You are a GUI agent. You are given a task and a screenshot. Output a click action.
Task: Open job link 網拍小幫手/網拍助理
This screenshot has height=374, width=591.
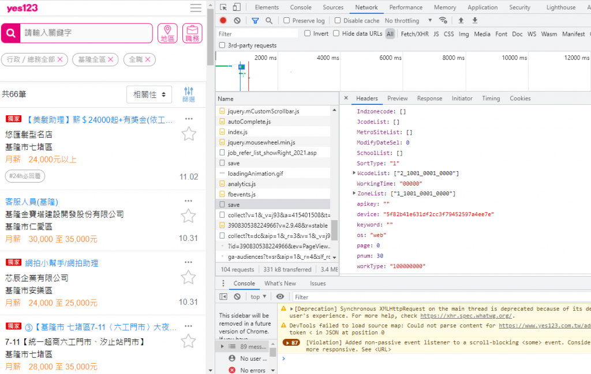(x=61, y=263)
